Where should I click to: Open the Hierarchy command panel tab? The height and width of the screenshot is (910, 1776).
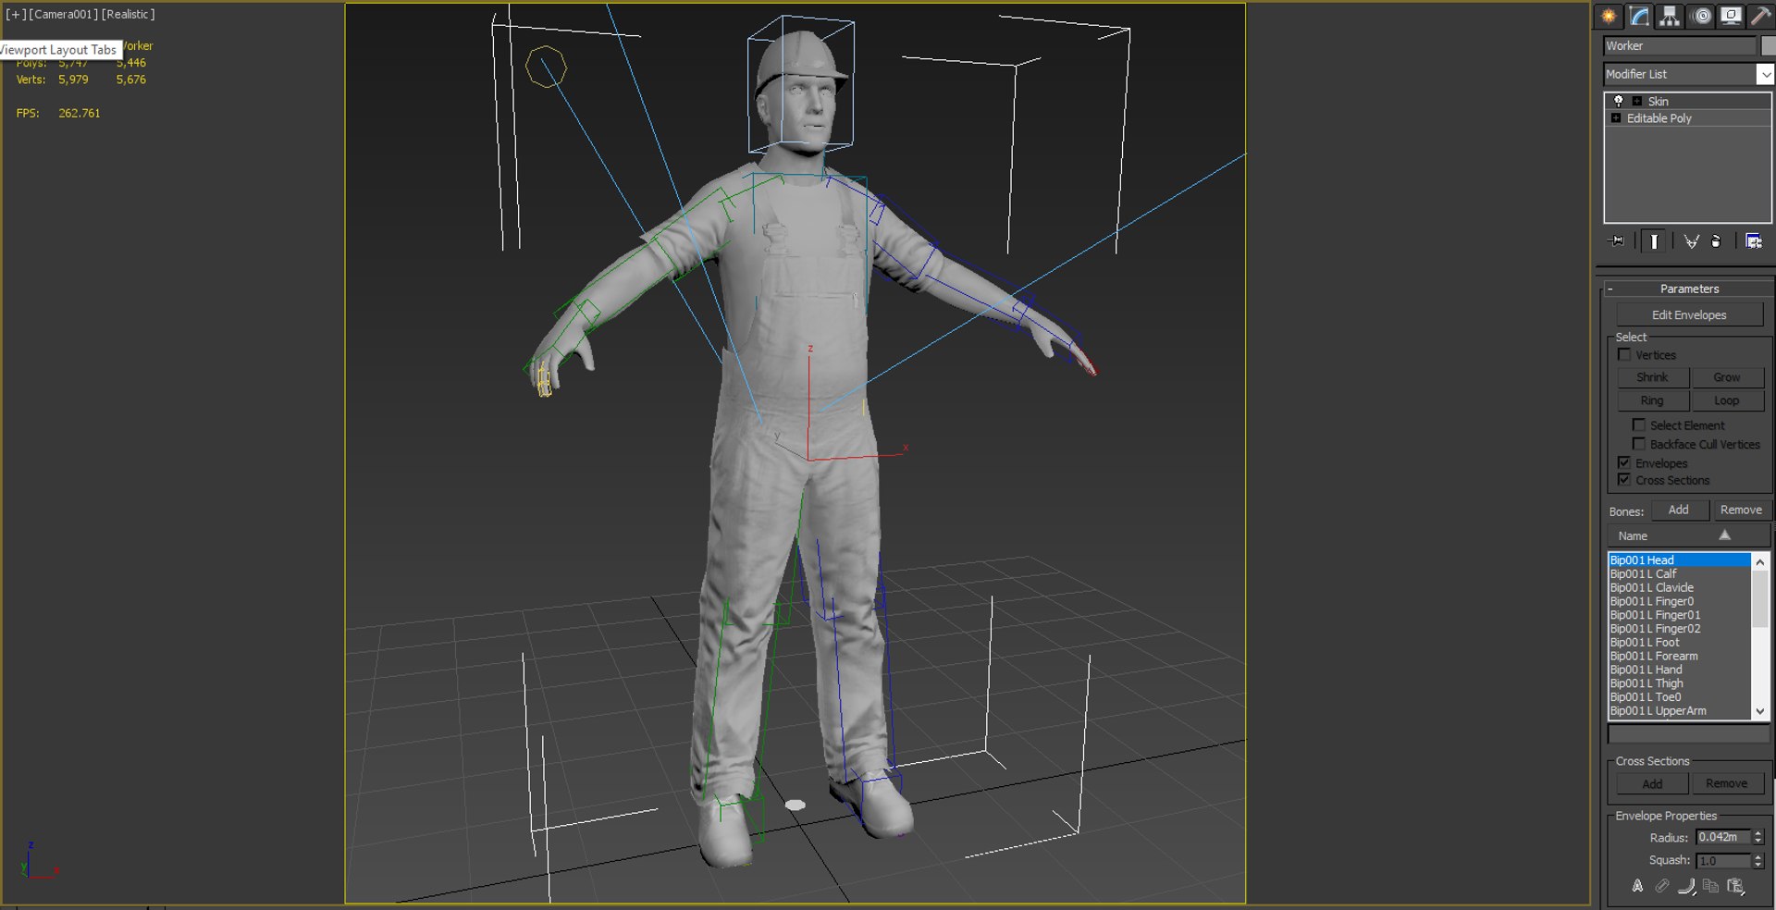(1670, 16)
